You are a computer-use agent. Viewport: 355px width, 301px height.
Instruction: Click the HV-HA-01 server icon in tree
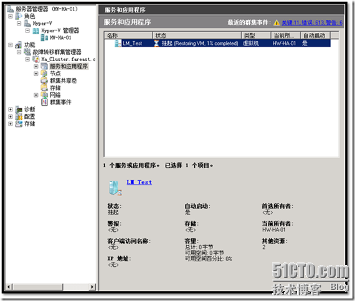click(x=44, y=37)
